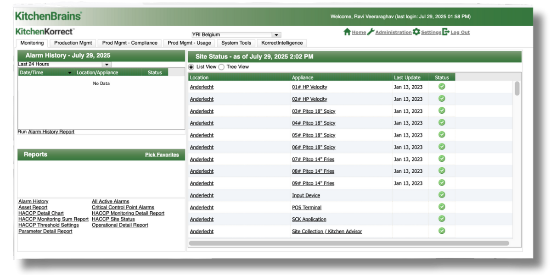The width and height of the screenshot is (551, 275).
Task: Click the KitchenKorrect logo
Action: click(45, 32)
